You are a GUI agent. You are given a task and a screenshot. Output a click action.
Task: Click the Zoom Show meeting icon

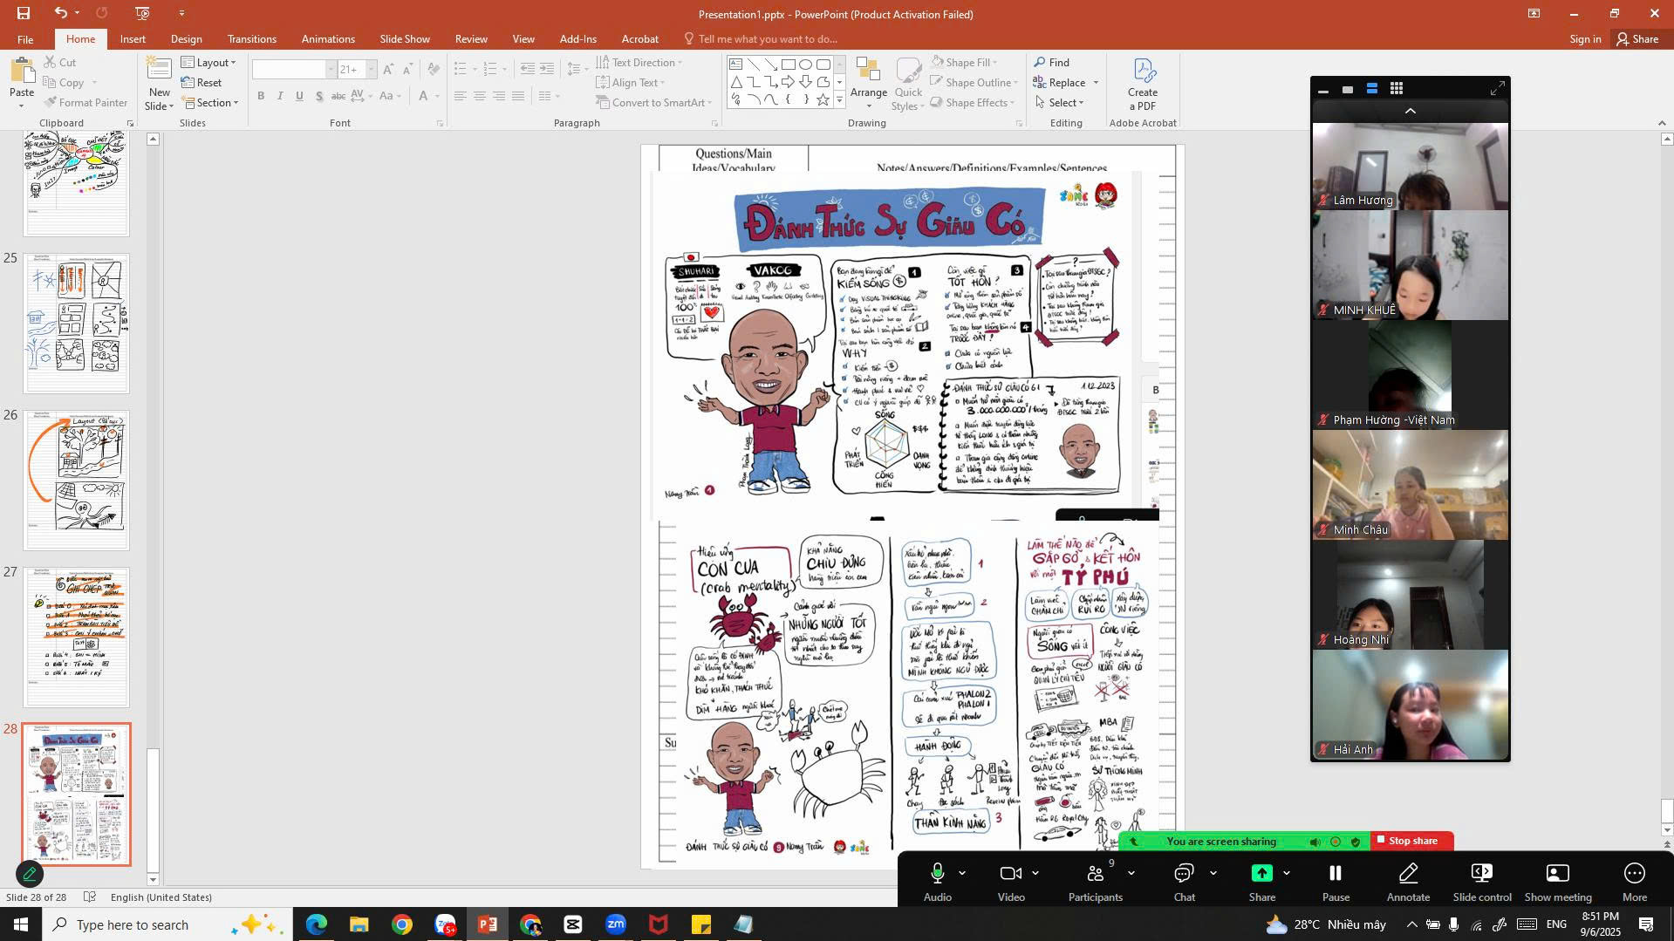1558,873
